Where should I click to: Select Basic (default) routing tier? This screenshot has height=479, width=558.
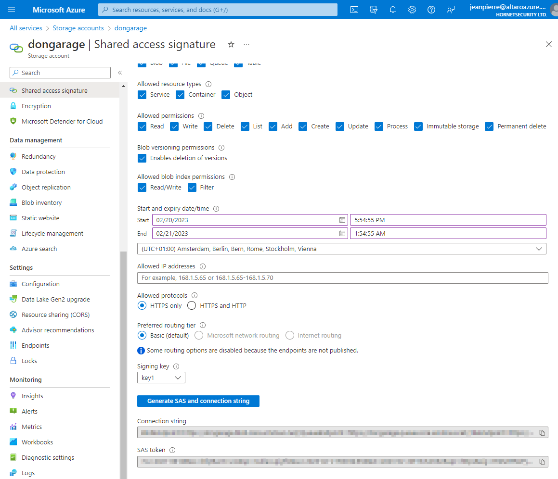click(142, 335)
